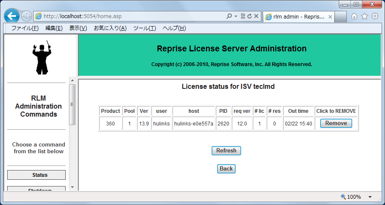Open the browser tools gear icon
Image resolution: width=385 pixels, height=205 pixels.
point(375,16)
